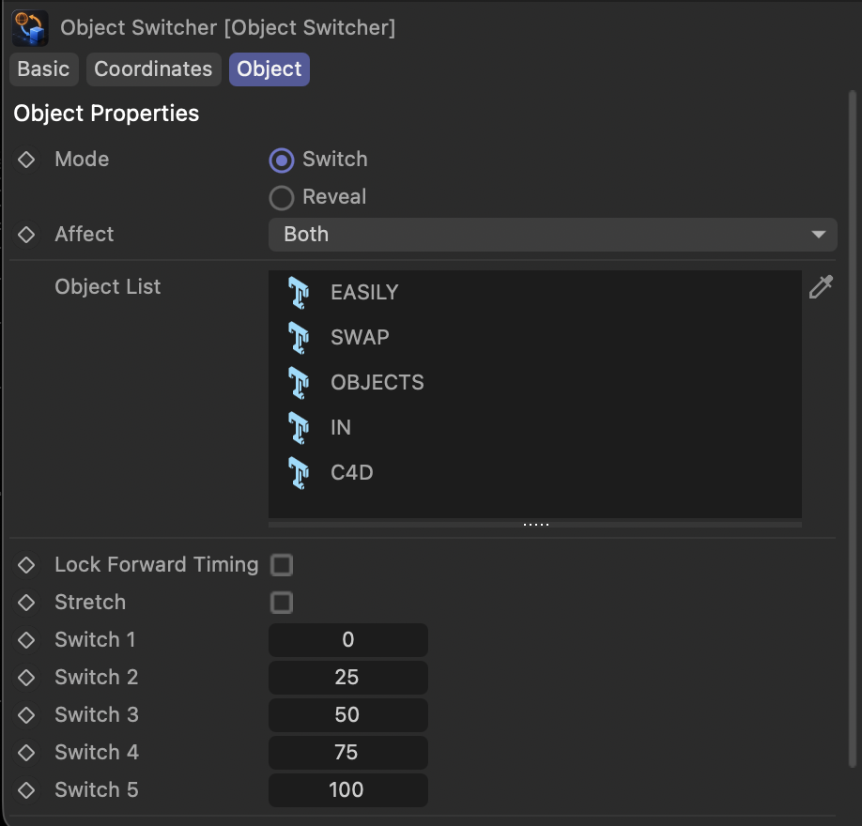Click the Switch 2 keyframe diamond
Screen dimensions: 862x826
pyautogui.click(x=26, y=678)
